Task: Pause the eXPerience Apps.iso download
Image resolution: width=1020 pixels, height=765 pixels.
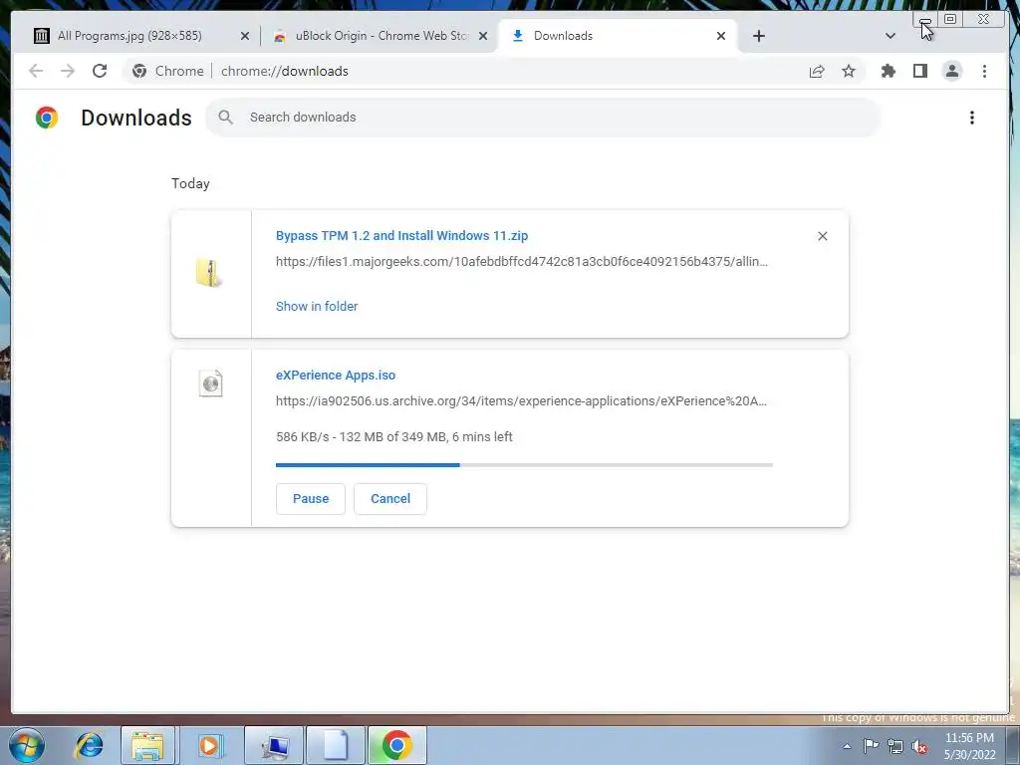Action: point(311,499)
